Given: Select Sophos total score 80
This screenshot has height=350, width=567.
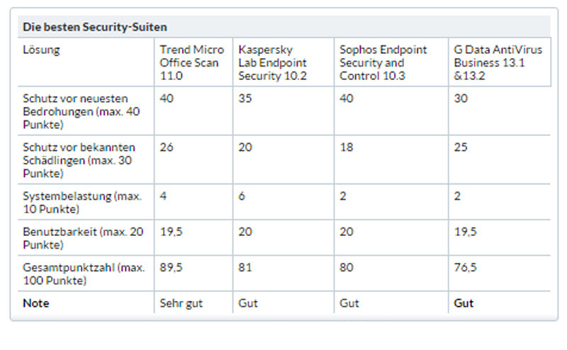Looking at the screenshot, I should [x=346, y=267].
